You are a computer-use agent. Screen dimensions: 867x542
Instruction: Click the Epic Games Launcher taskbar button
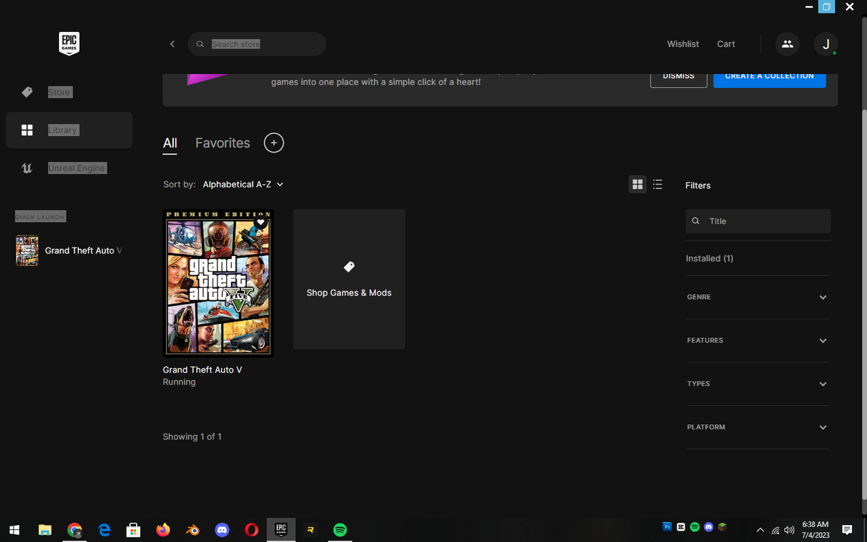point(281,530)
